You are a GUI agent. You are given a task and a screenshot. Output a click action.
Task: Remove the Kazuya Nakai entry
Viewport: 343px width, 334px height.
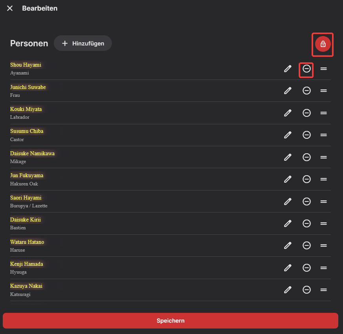(307, 290)
